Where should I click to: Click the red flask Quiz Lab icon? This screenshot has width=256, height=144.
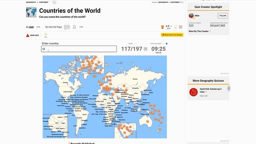tap(194, 92)
